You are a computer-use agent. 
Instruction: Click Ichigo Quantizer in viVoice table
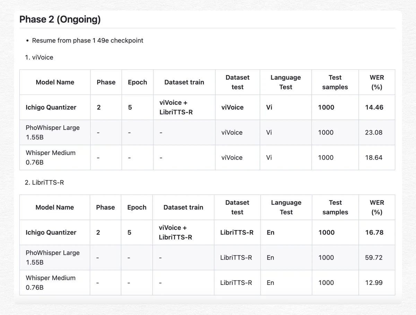click(51, 107)
